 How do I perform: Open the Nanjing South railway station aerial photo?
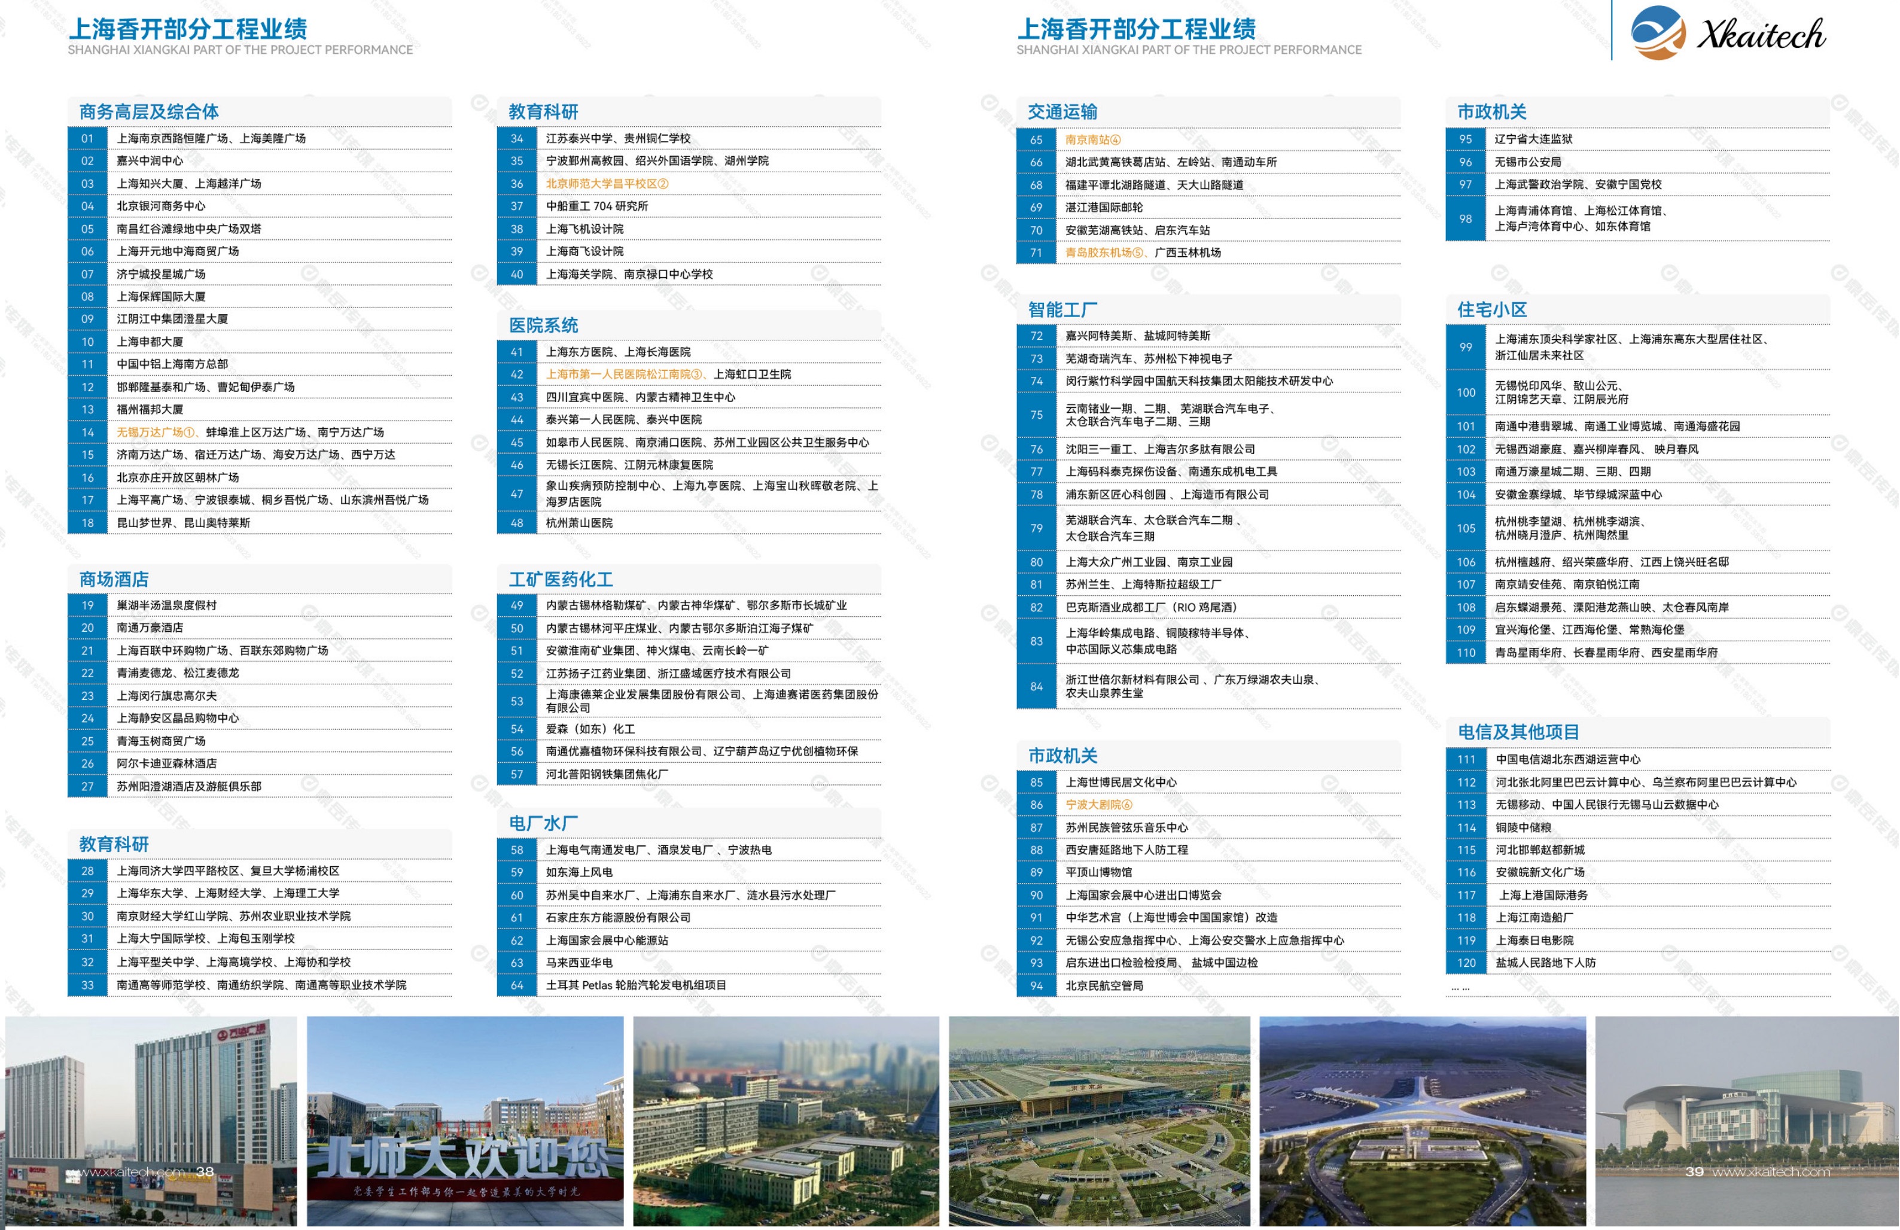(1100, 1121)
